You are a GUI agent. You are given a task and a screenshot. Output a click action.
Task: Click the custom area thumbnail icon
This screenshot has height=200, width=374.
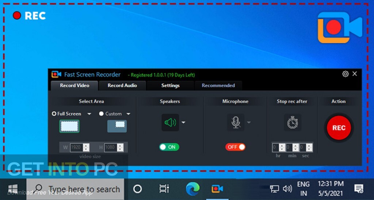click(x=117, y=126)
